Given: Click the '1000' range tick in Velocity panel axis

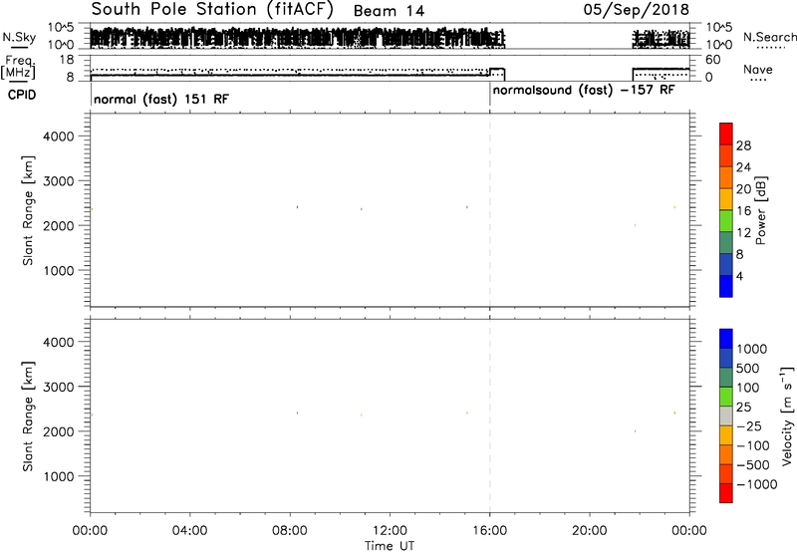Looking at the screenshot, I should [59, 476].
